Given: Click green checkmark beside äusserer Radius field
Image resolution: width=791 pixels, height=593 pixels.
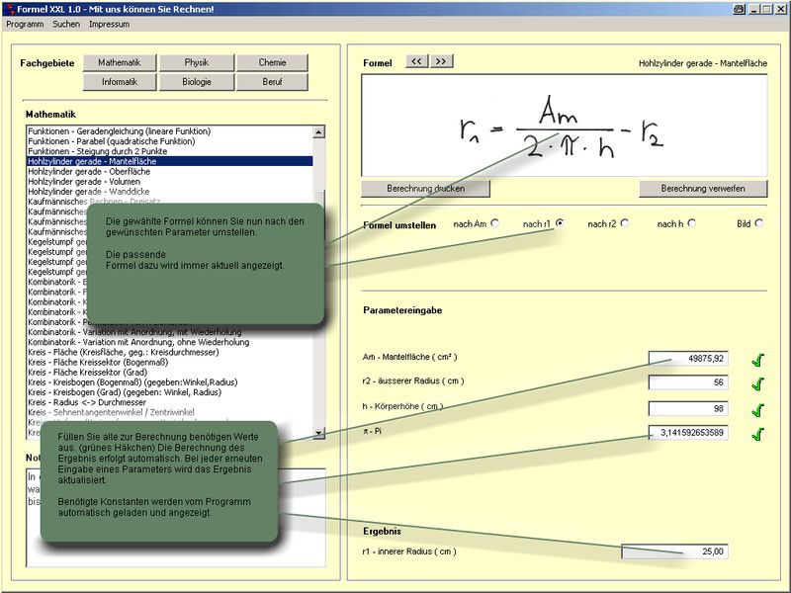Looking at the screenshot, I should (x=758, y=384).
